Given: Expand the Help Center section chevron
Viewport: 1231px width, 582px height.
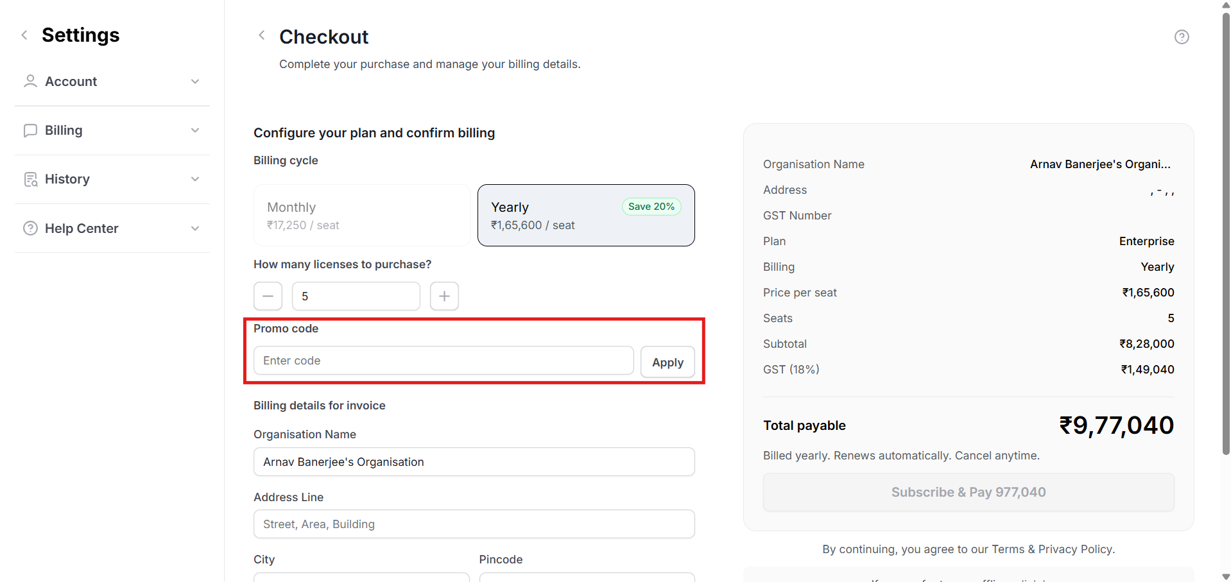Looking at the screenshot, I should pyautogui.click(x=195, y=228).
